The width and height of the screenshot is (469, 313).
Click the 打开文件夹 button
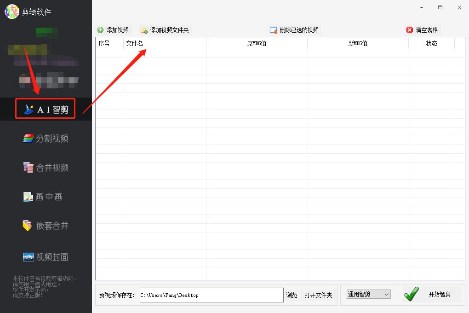tap(320, 295)
